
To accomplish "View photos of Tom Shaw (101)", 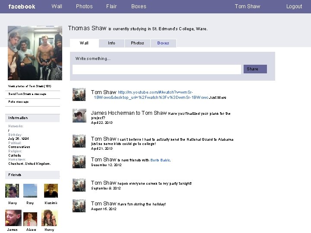I will click(x=29, y=86).
